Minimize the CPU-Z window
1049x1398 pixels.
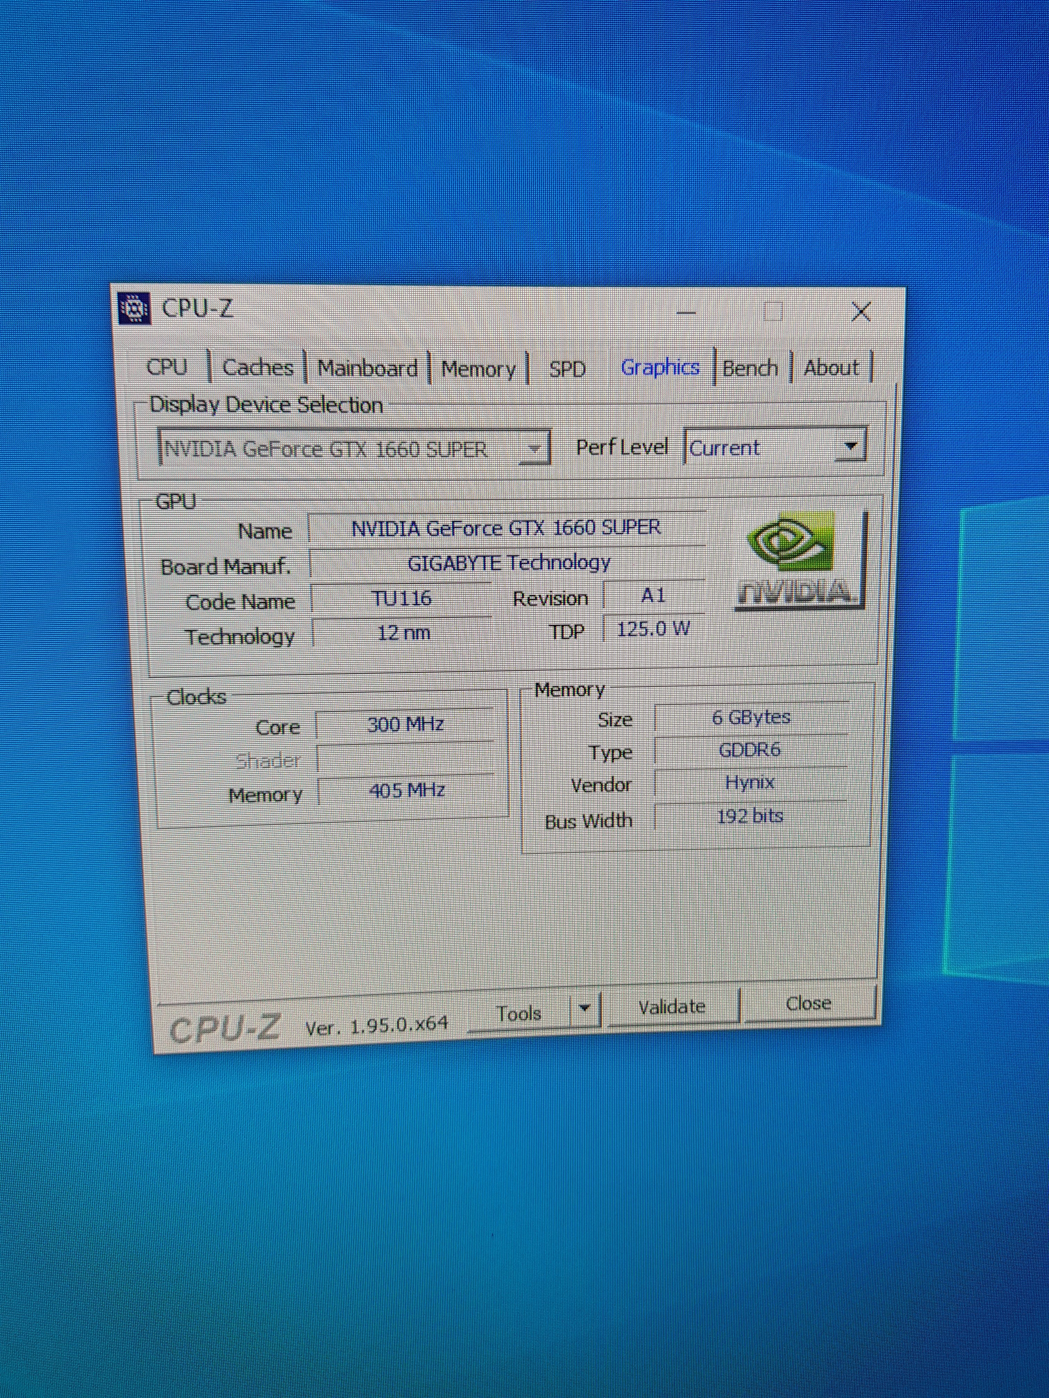[686, 312]
